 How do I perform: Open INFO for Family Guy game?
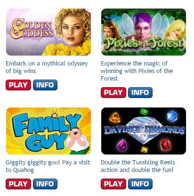(x=45, y=184)
